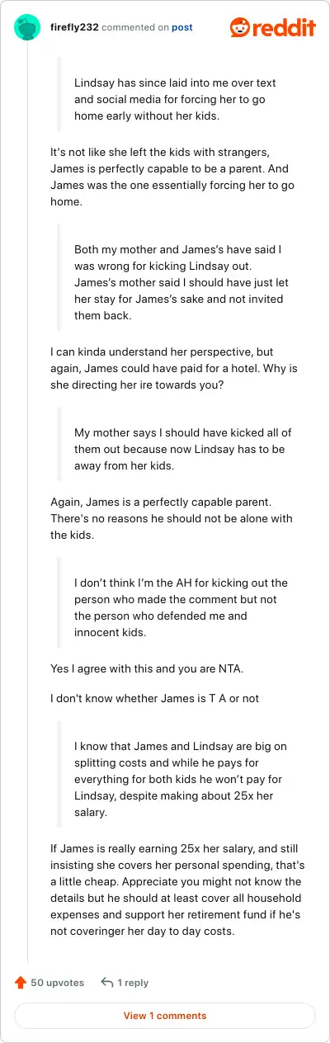The height and width of the screenshot is (1043, 330).
Task: Click the 'reddit' wordmark text
Action: 285,28
